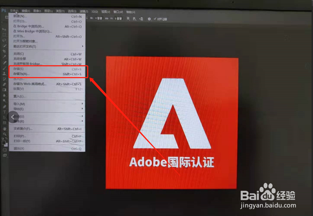Expand the 最近打开文件(T) submenu
This screenshot has height=216, width=313.
tap(82, 46)
